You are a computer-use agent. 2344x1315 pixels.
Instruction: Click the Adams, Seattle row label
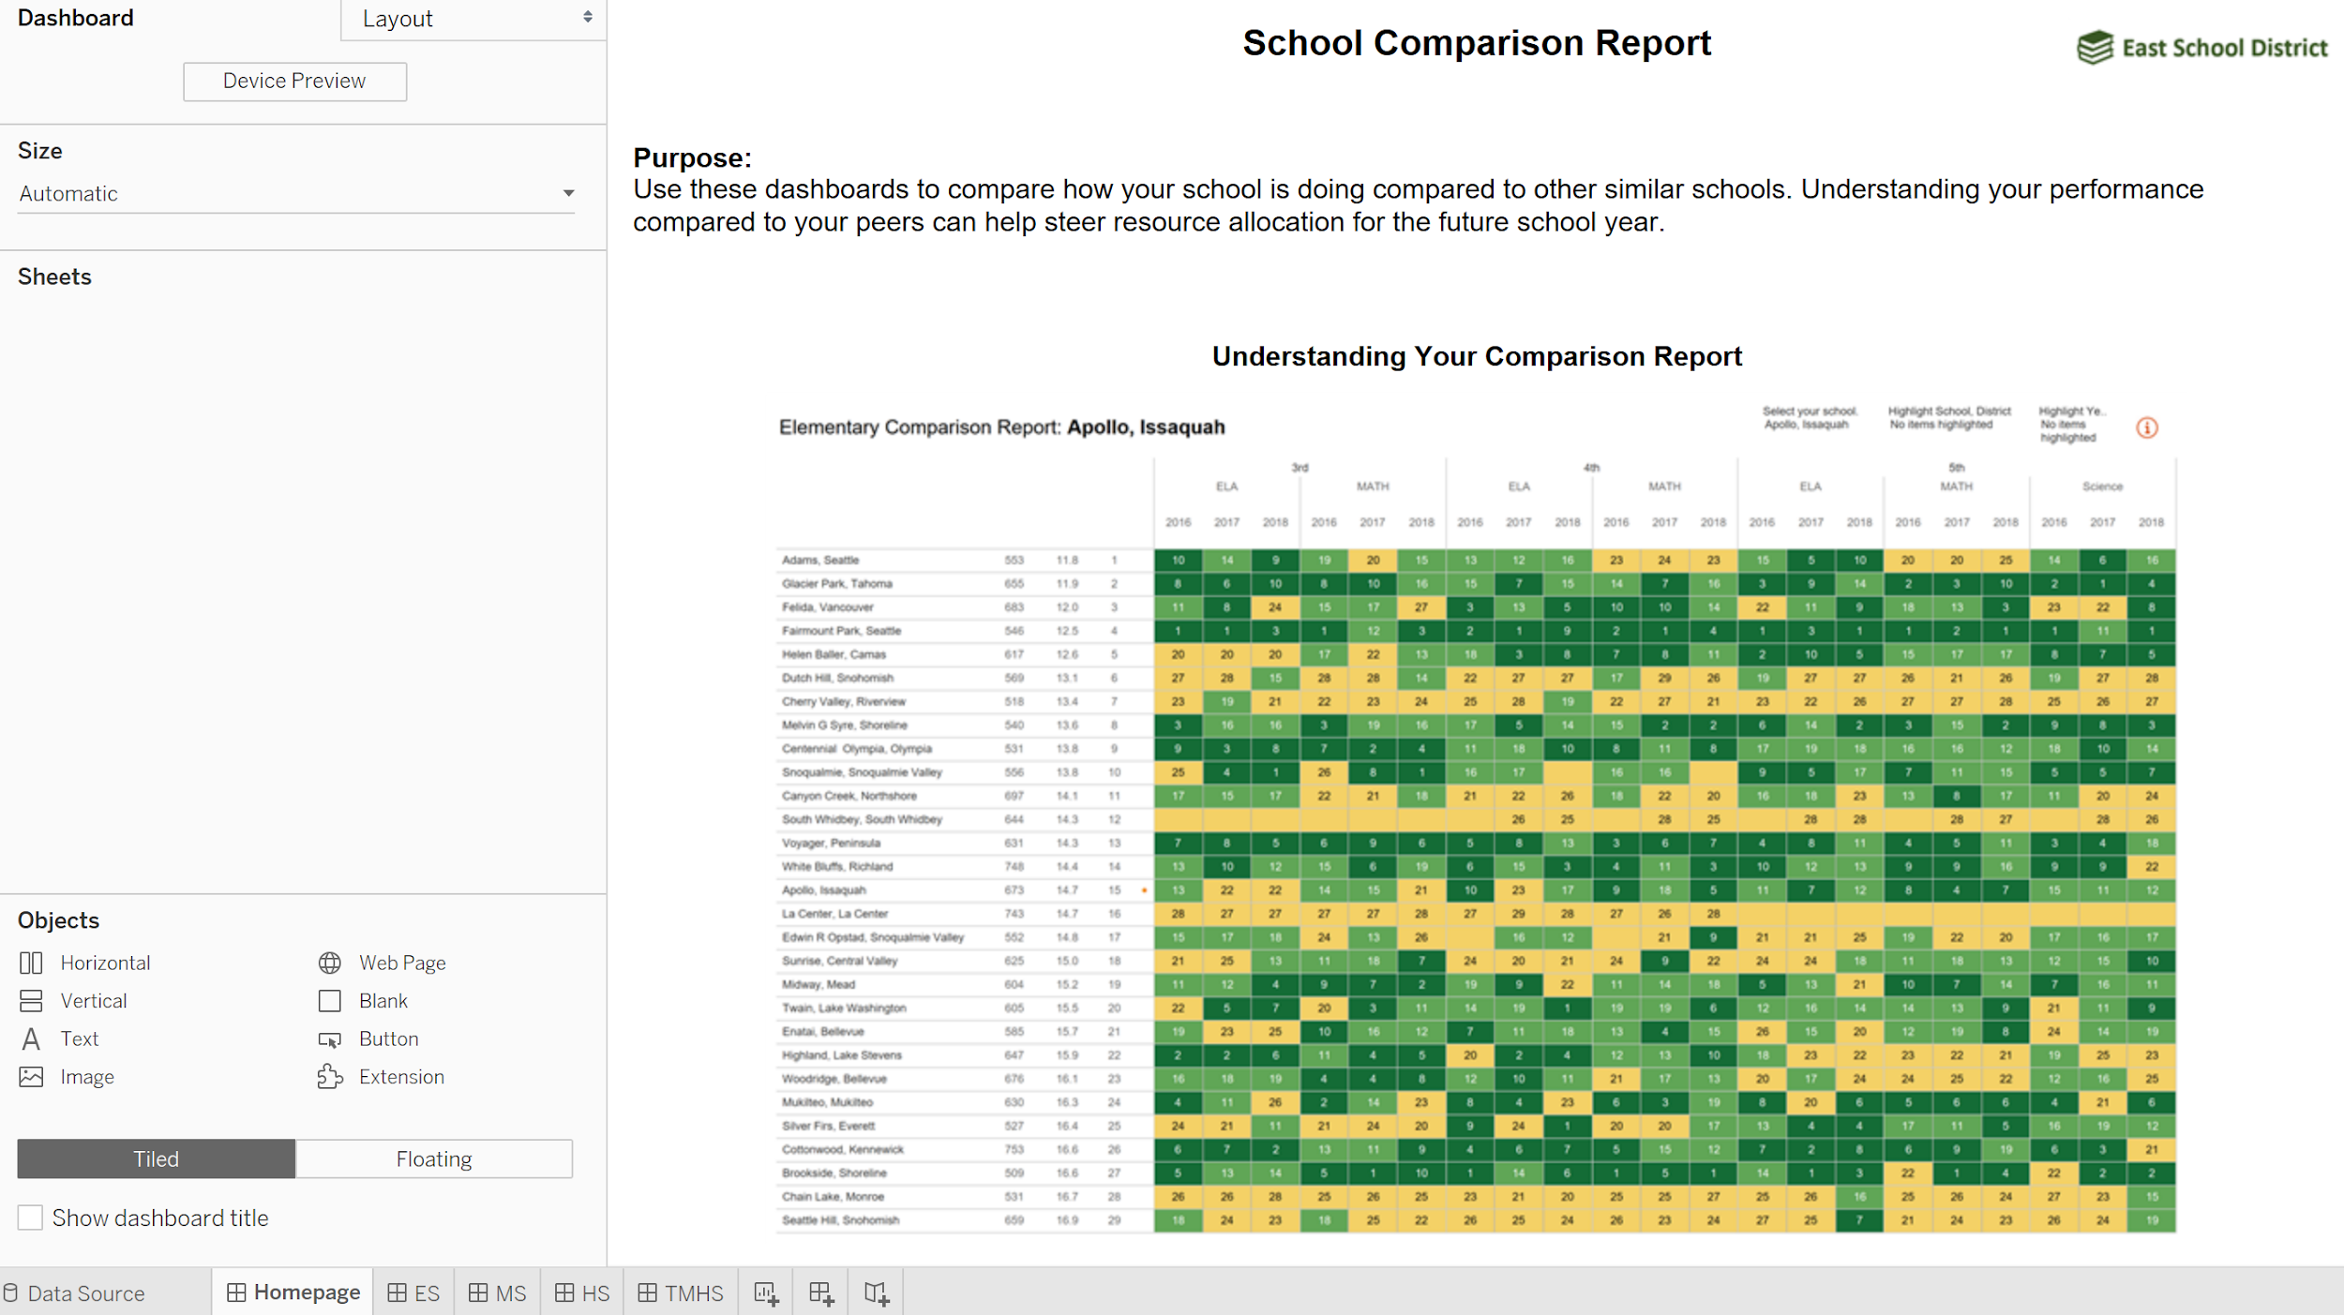[820, 560]
